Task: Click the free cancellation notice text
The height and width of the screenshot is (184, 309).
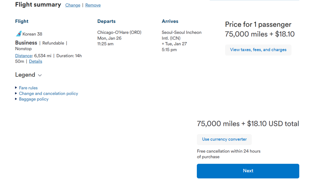Action: 229,154
